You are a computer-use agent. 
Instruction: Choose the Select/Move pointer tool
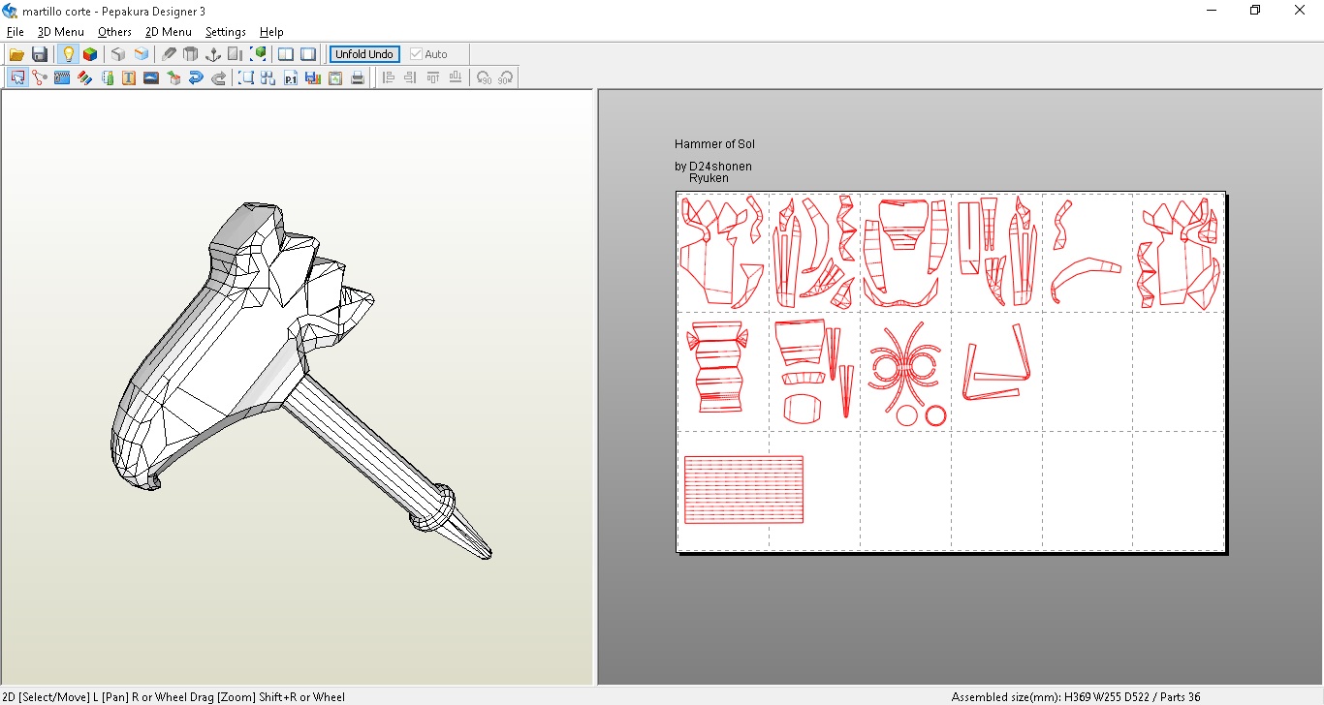click(x=17, y=77)
